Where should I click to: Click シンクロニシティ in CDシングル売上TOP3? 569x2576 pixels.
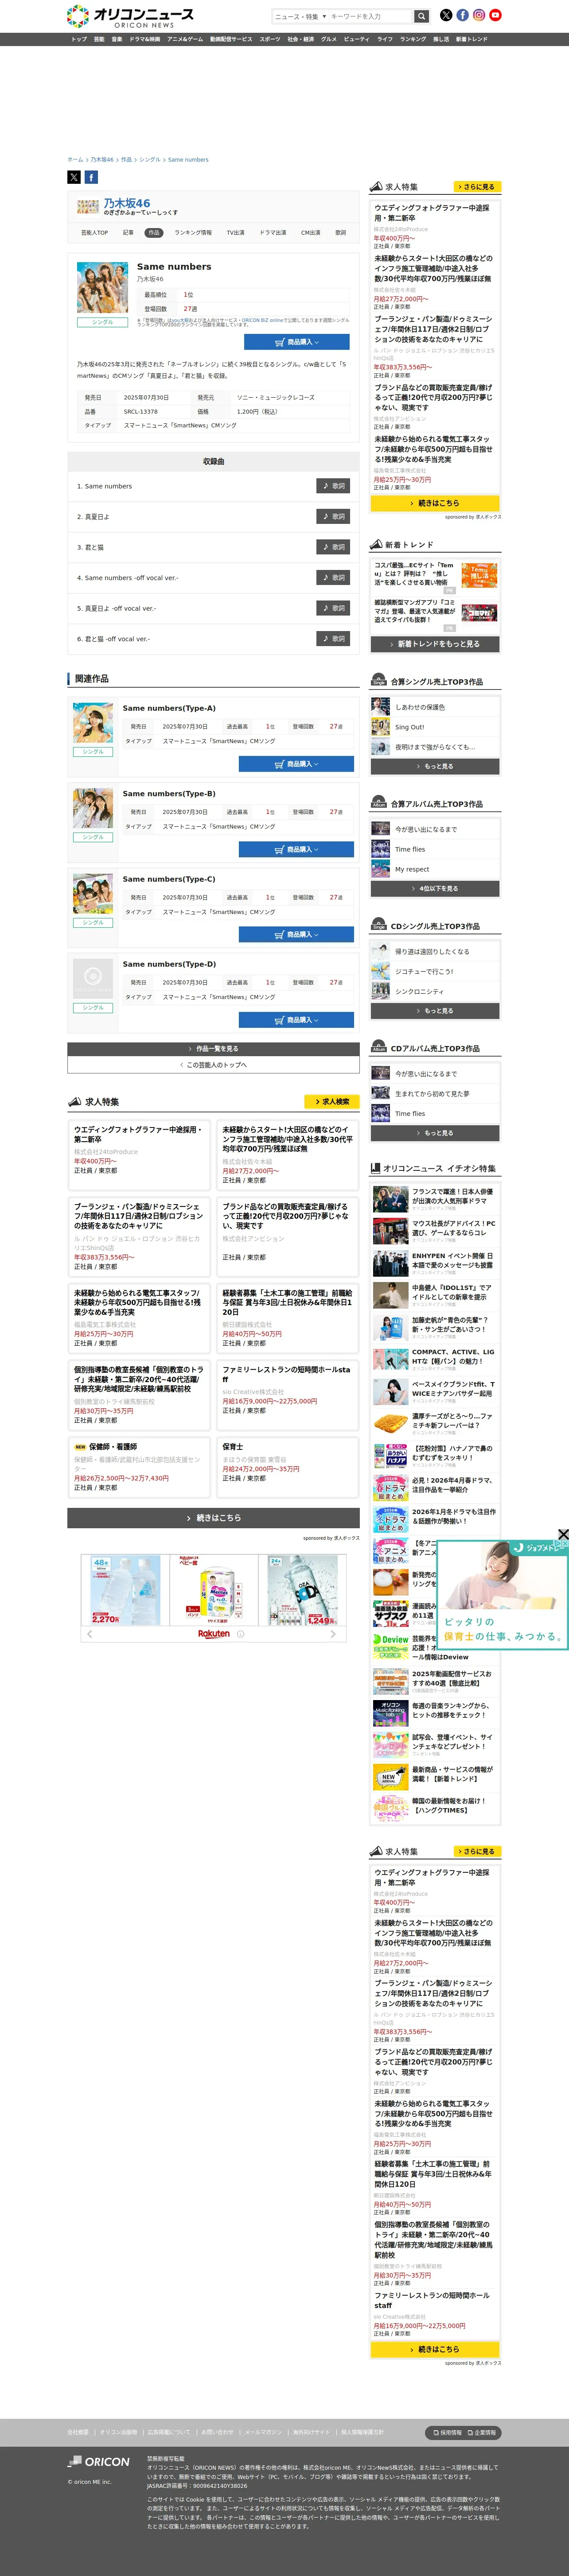[419, 991]
